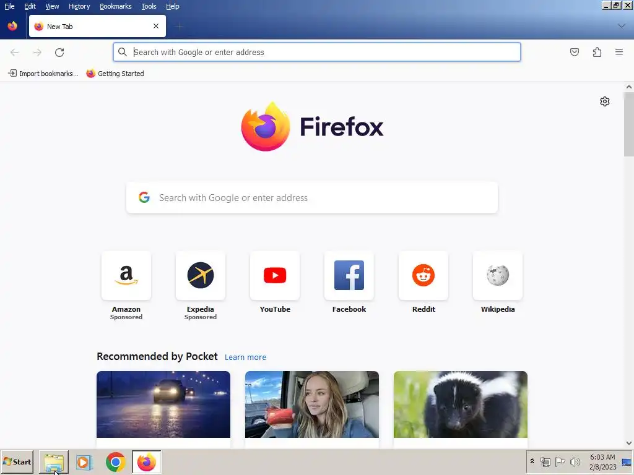This screenshot has height=475, width=634.
Task: Open the Help menu
Action: [x=173, y=6]
